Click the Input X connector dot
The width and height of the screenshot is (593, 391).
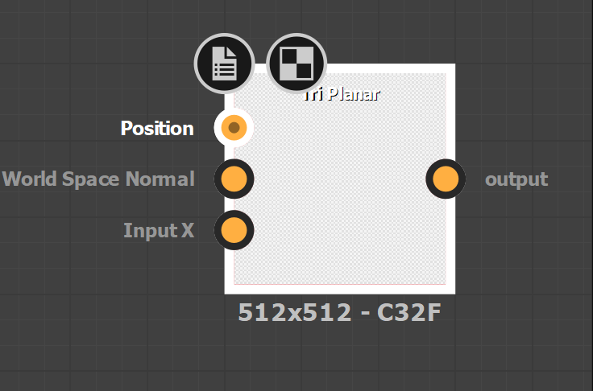[x=234, y=231]
